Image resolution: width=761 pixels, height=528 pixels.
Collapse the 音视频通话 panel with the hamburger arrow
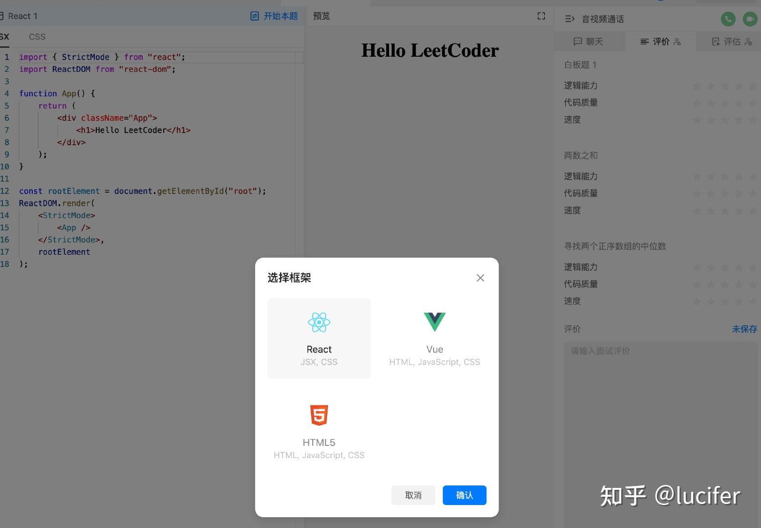pyautogui.click(x=569, y=19)
